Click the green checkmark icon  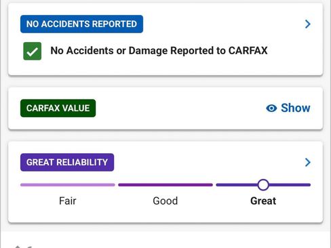(x=33, y=51)
